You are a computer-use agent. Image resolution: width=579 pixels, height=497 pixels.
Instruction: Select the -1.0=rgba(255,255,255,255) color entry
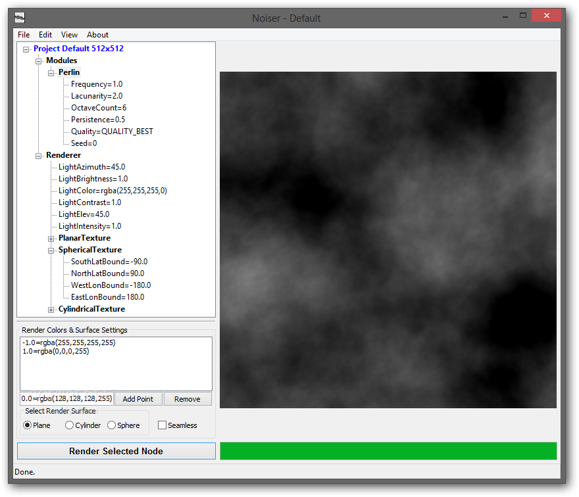coord(68,343)
